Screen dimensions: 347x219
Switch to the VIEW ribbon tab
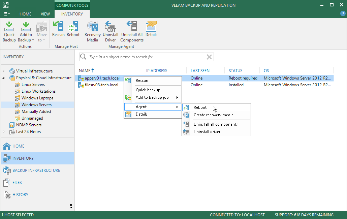(45, 14)
